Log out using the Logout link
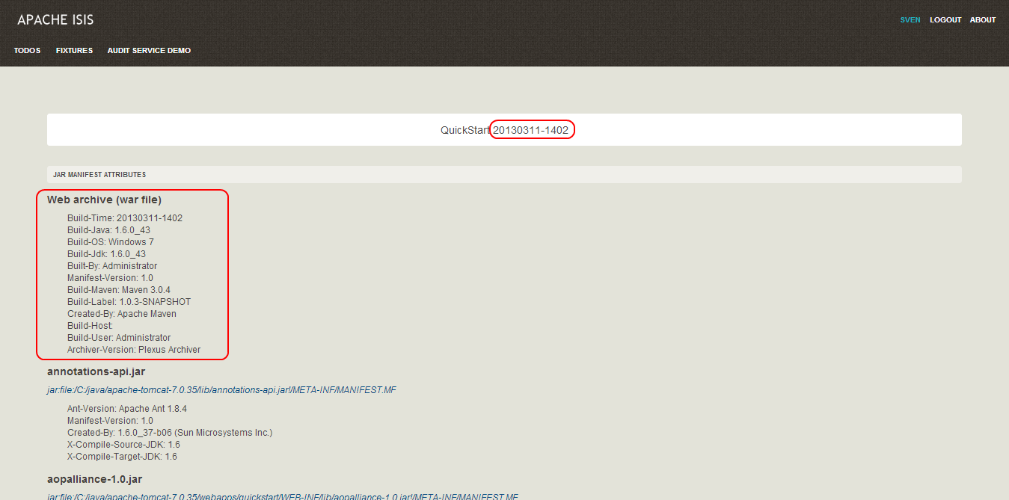The height and width of the screenshot is (500, 1009). [945, 20]
